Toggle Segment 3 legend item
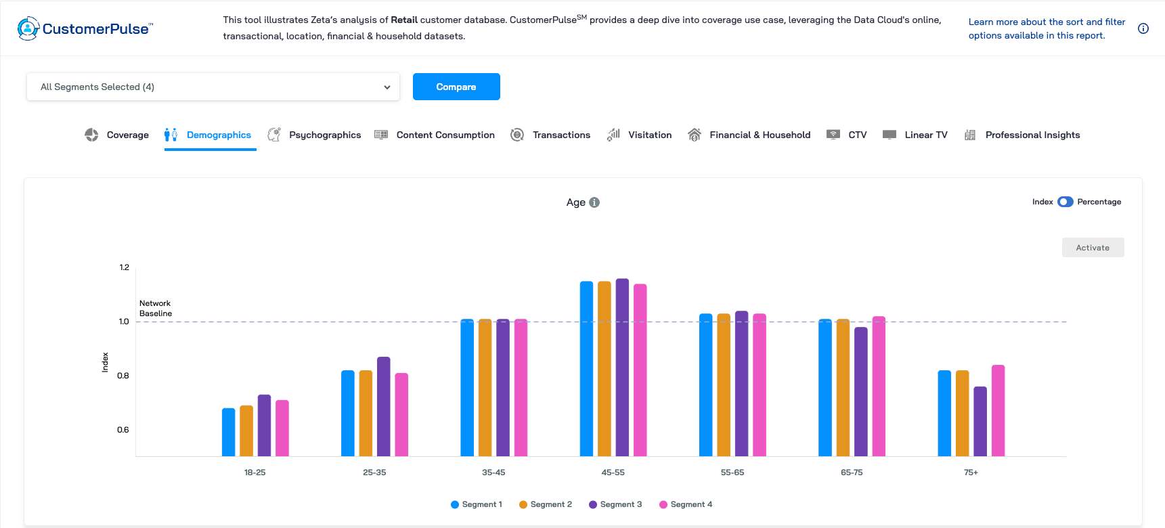 coord(615,504)
